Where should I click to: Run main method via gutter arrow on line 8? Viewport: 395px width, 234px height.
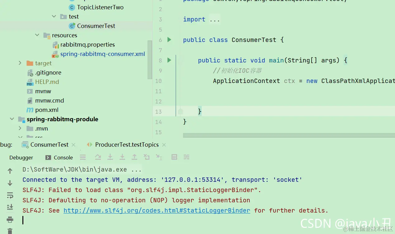(169, 60)
